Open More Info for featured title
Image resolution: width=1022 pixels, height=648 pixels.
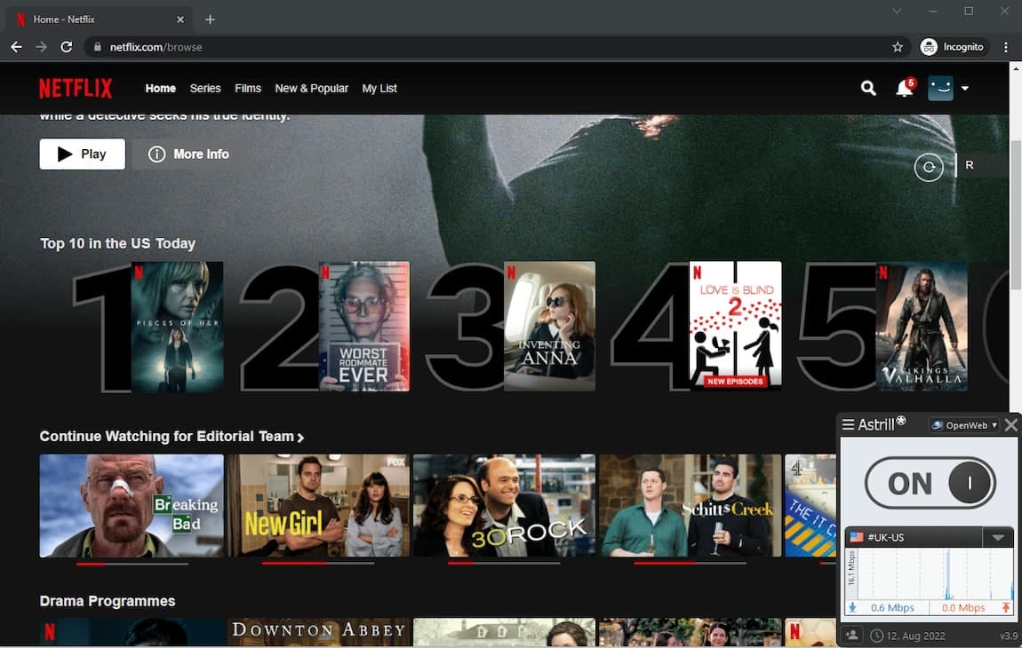tap(188, 154)
